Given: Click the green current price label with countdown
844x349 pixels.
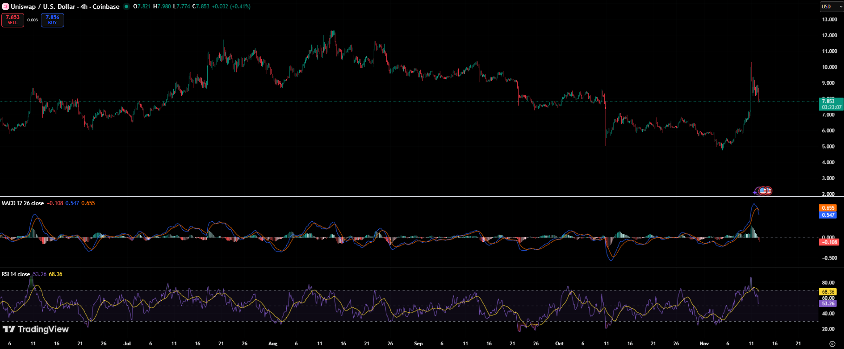Looking at the screenshot, I should pyautogui.click(x=831, y=104).
